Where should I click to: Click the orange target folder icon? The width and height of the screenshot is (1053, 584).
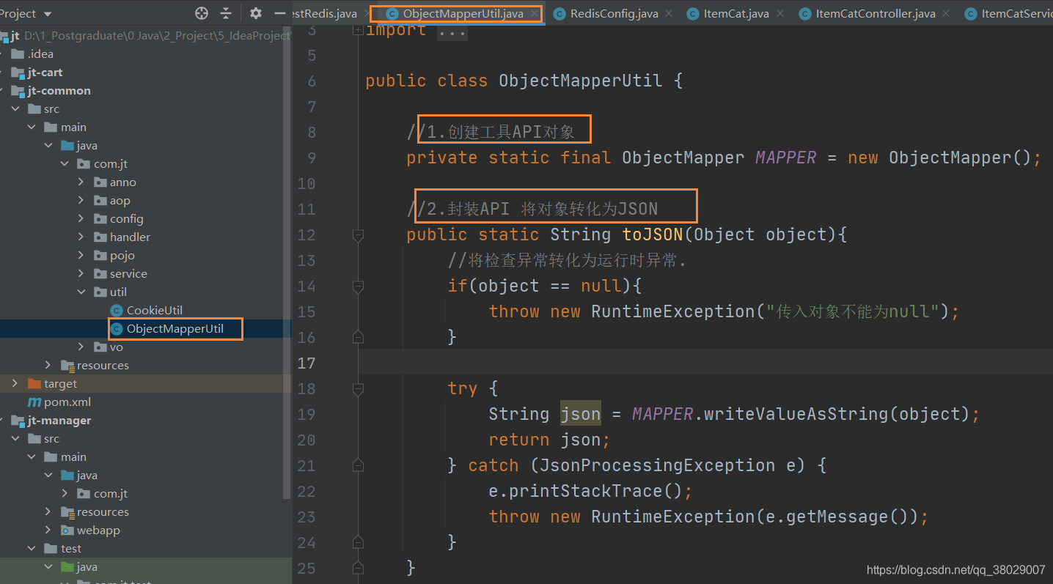(x=34, y=383)
